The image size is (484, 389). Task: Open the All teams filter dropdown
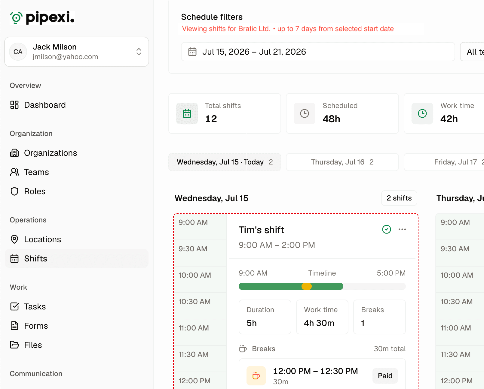[x=472, y=52]
